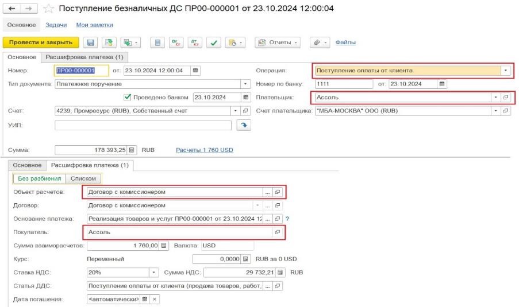
Task: Open calendar picker next to document date
Action: (x=195, y=71)
